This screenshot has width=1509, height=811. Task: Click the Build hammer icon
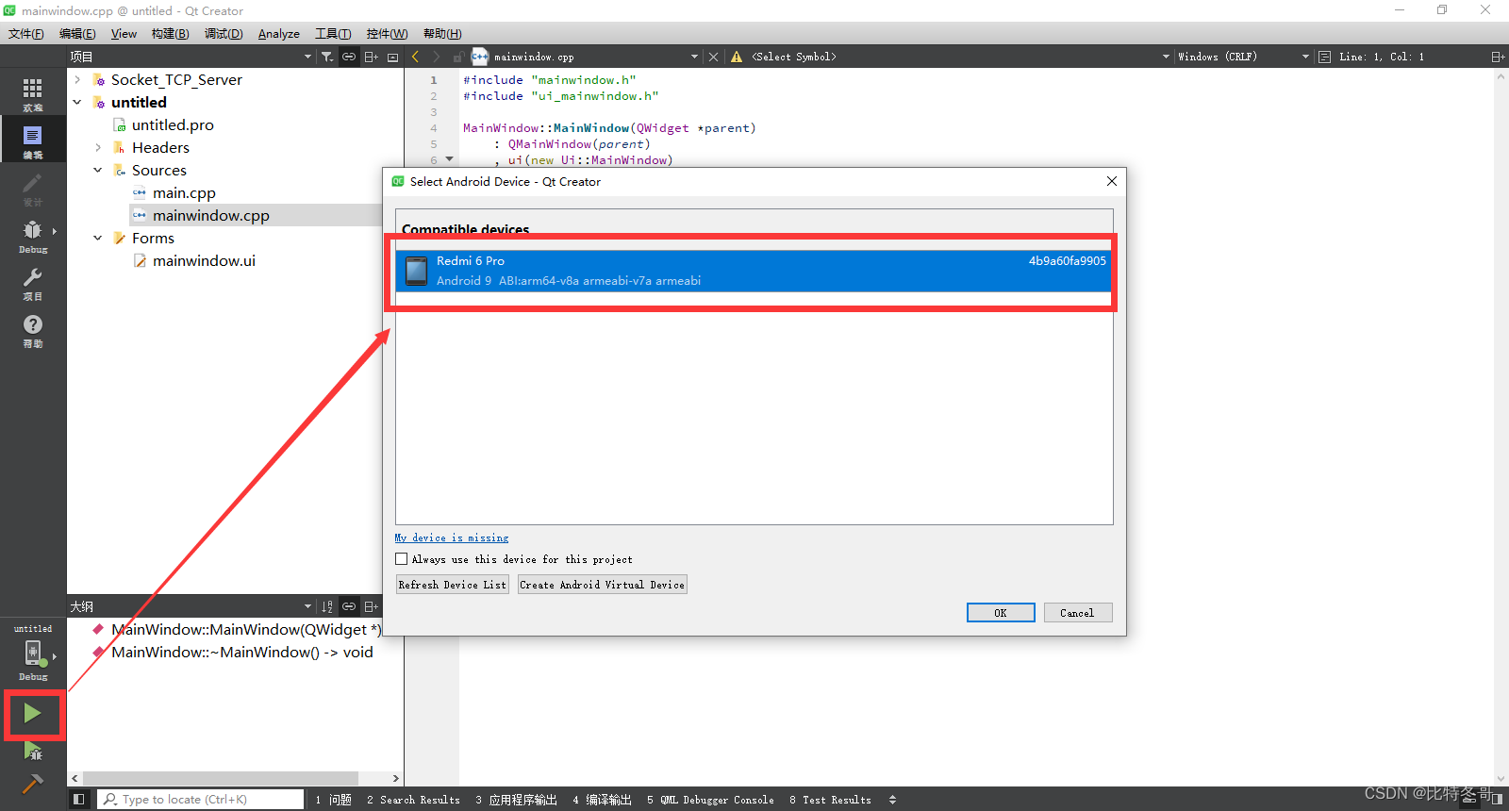coord(32,784)
